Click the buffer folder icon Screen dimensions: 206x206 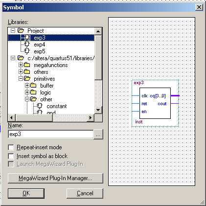(x=33, y=85)
